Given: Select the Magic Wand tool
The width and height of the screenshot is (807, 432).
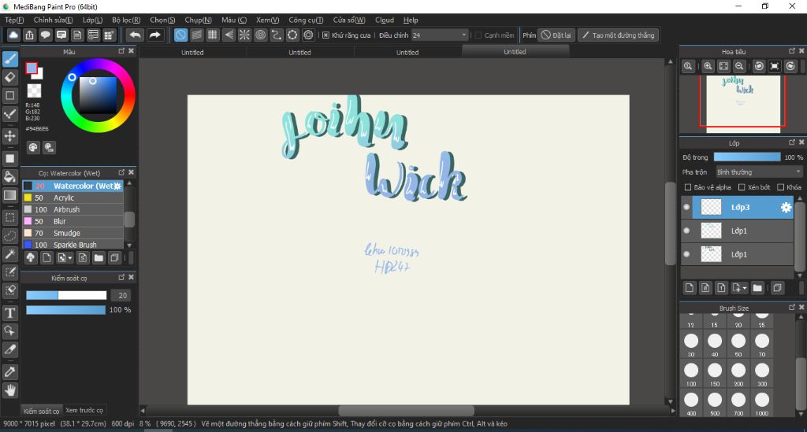Looking at the screenshot, I should point(9,253).
